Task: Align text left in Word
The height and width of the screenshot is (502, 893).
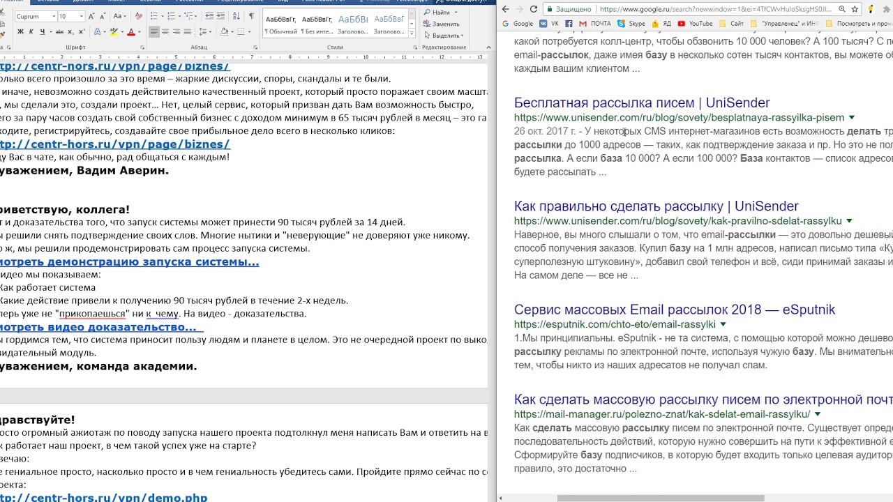Action: (x=154, y=31)
